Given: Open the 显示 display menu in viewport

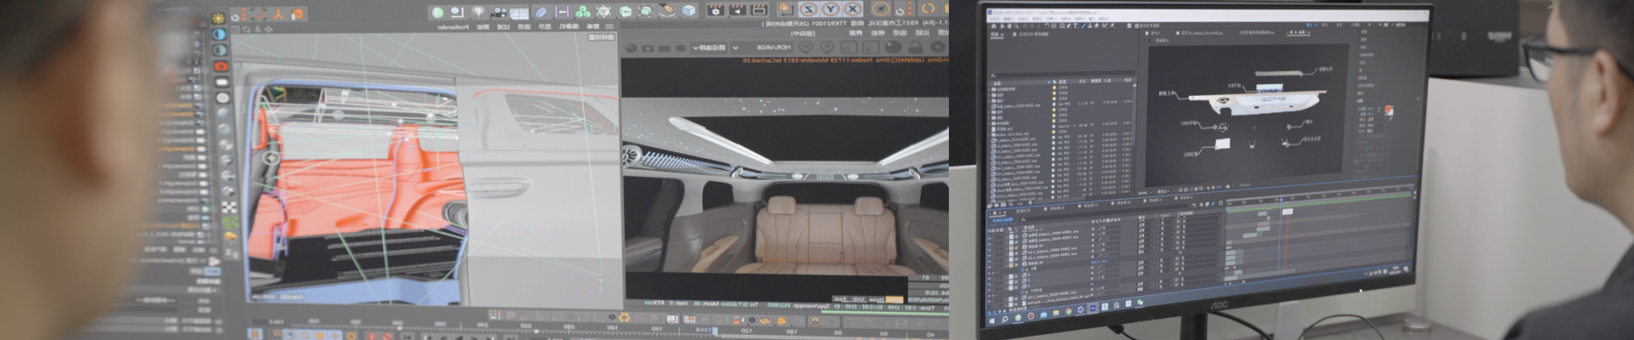Looking at the screenshot, I should point(545,26).
